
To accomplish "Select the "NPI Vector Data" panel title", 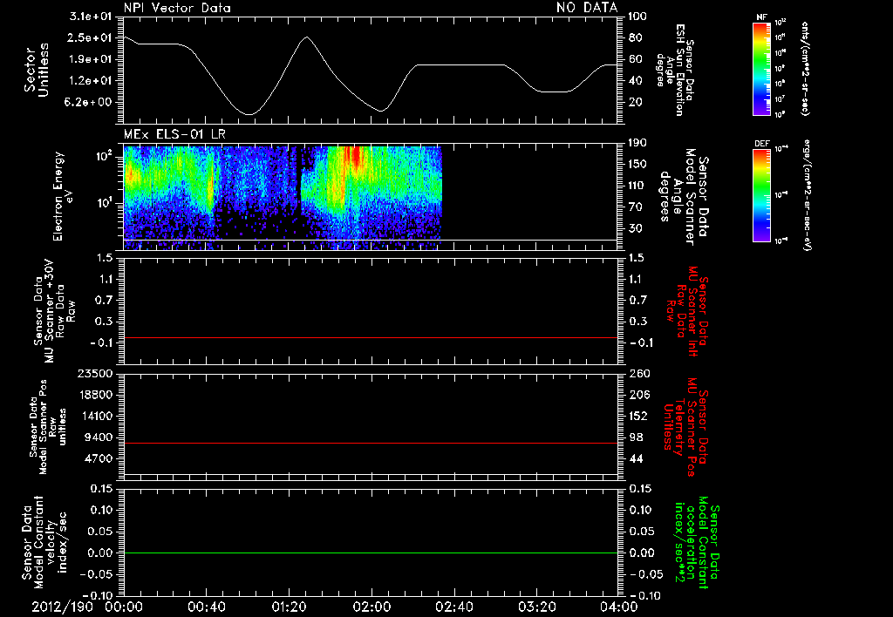I will coord(177,8).
